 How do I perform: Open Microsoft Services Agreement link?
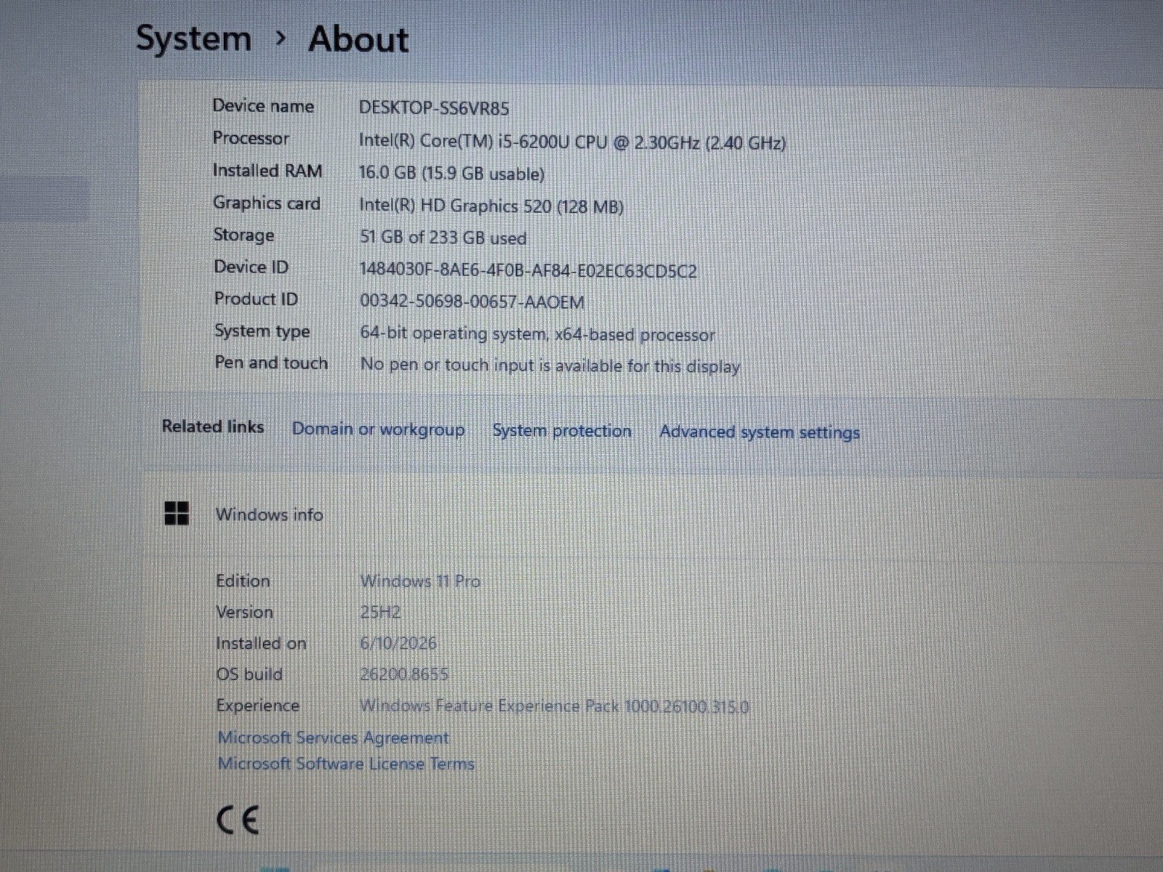tap(333, 738)
